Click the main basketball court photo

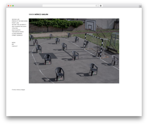(x=74, y=51)
